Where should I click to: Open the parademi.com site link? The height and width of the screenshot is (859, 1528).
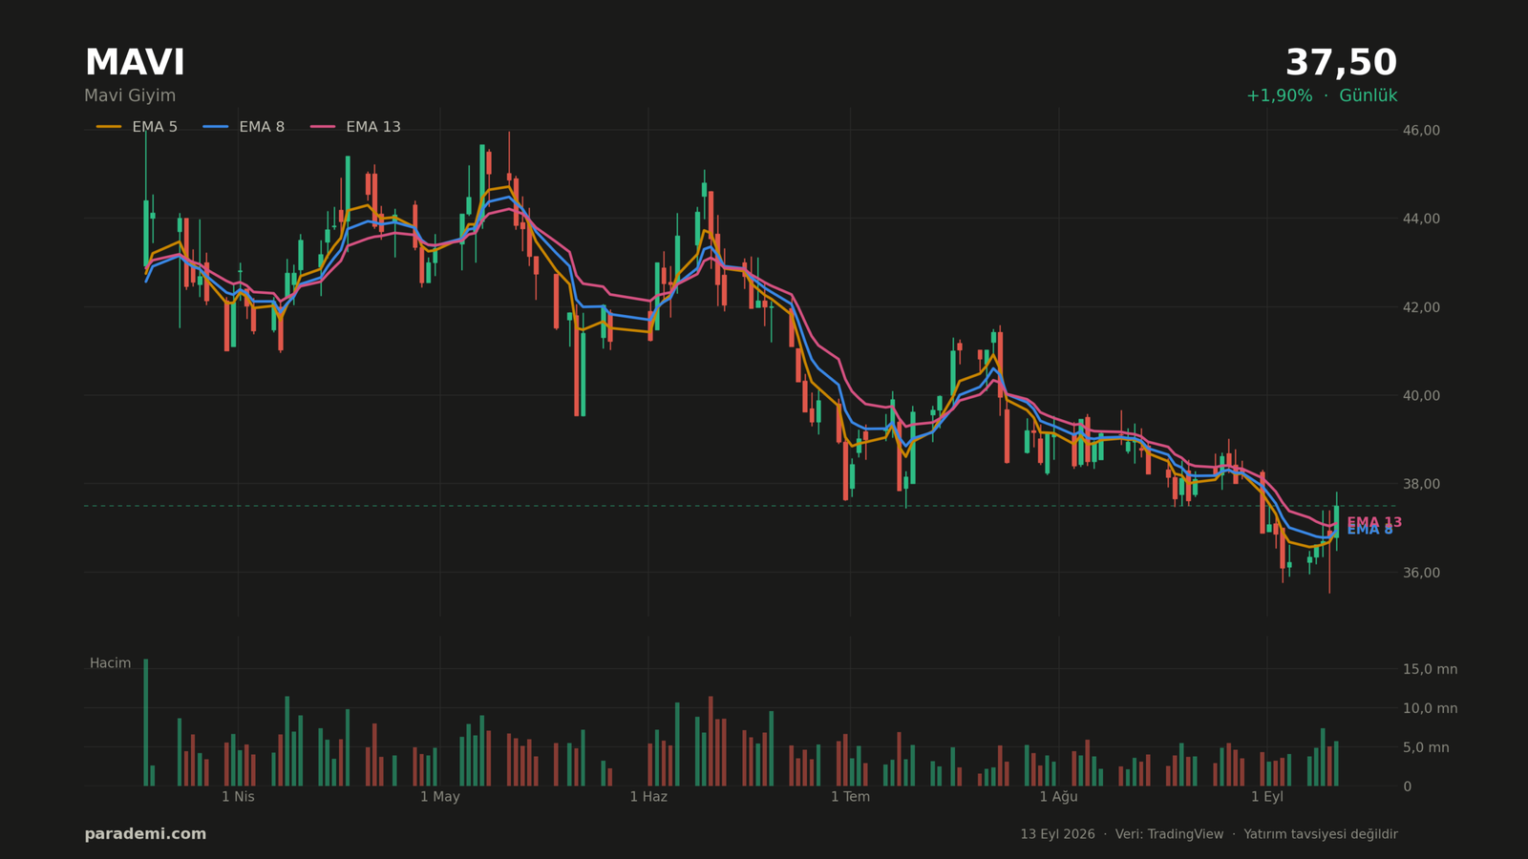[145, 834]
